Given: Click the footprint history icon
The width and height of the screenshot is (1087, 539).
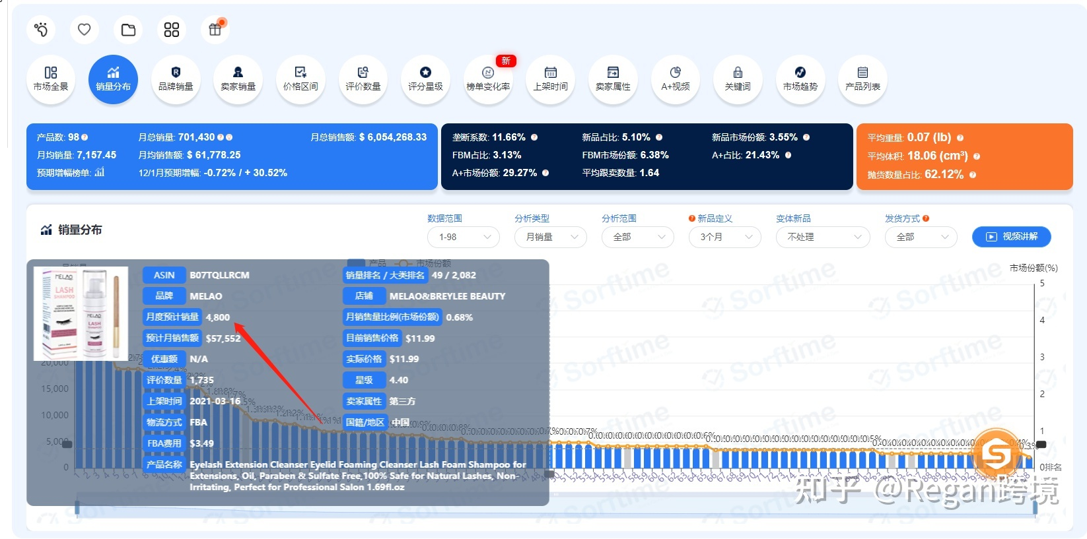Looking at the screenshot, I should [41, 30].
